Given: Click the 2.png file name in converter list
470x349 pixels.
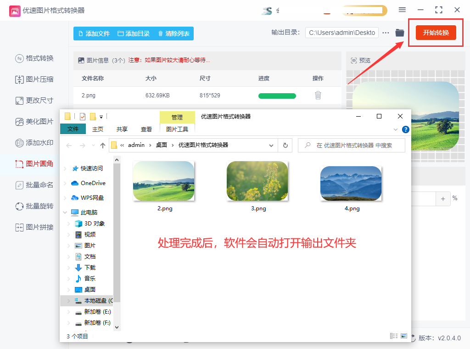Looking at the screenshot, I should 89,96.
